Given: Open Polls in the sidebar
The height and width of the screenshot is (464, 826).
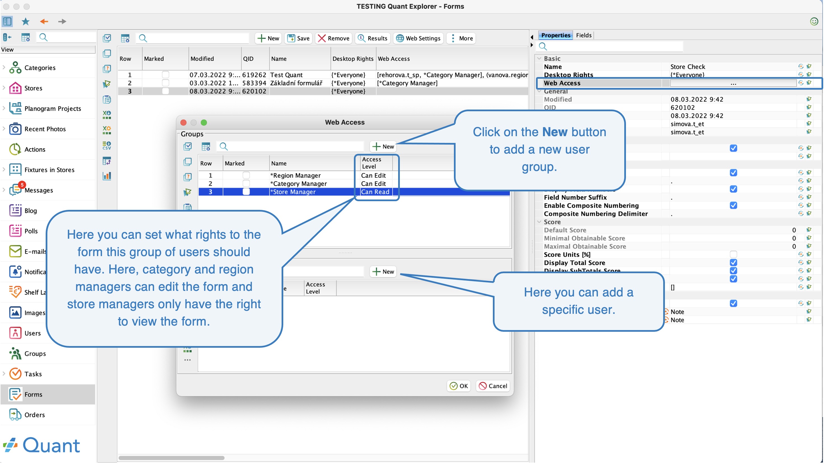Looking at the screenshot, I should click(31, 231).
